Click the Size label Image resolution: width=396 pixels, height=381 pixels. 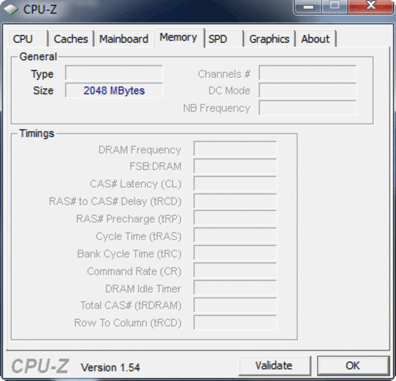point(43,90)
